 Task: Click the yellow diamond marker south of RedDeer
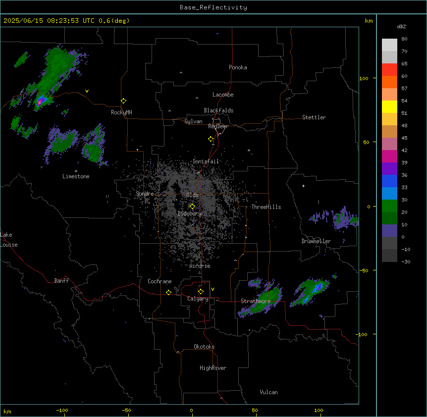tap(211, 139)
